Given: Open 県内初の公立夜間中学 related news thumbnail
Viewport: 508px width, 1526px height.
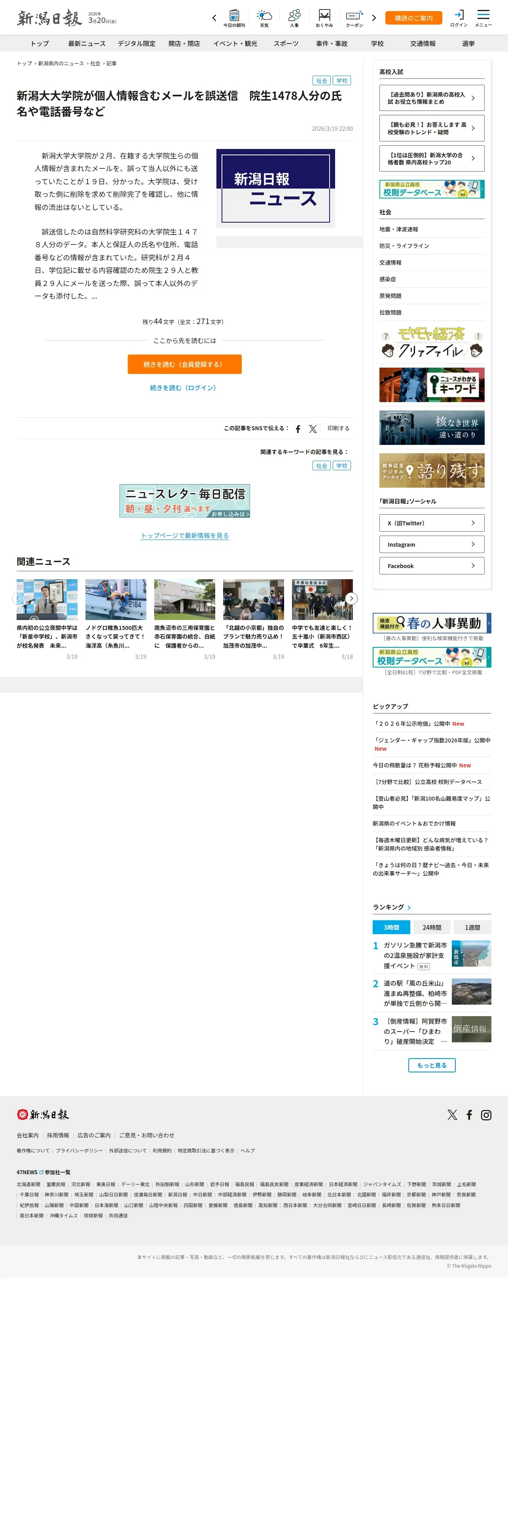Looking at the screenshot, I should coord(47,599).
